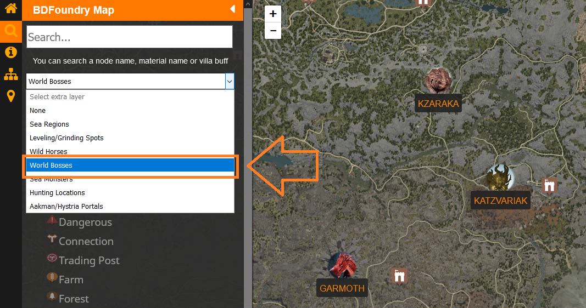Click the Dangerous node type icon
Viewport: 586px width, 308px height.
(x=52, y=220)
